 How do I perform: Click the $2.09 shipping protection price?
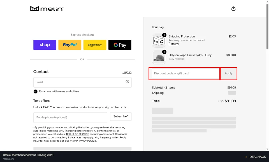pyautogui.click(x=232, y=36)
